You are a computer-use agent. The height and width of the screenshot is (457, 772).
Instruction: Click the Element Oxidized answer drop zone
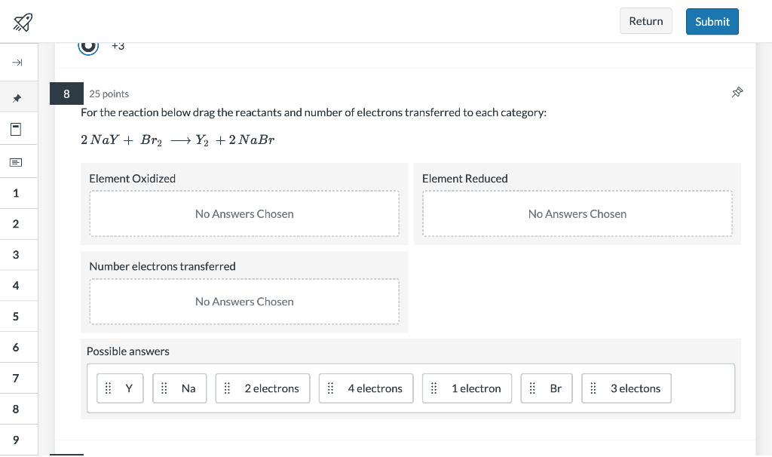[244, 213]
